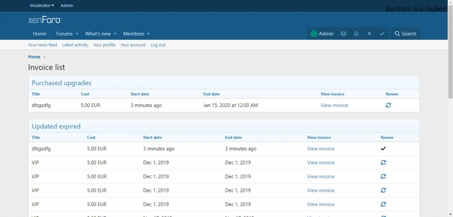
Task: Click the X icon in navigation bar
Action: [x=369, y=34]
